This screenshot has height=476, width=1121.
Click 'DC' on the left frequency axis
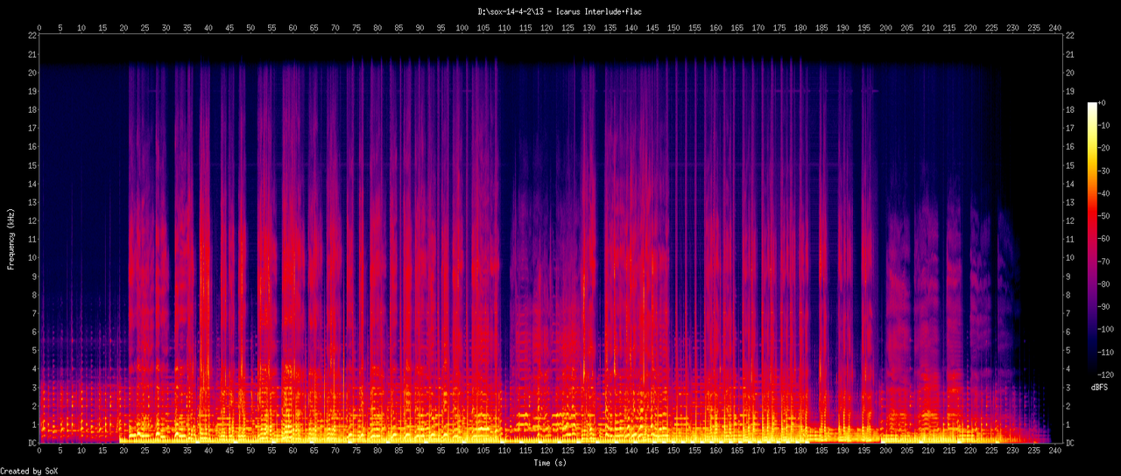[x=32, y=444]
